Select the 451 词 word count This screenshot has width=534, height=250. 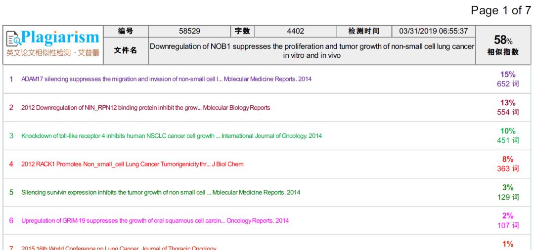[x=508, y=140]
